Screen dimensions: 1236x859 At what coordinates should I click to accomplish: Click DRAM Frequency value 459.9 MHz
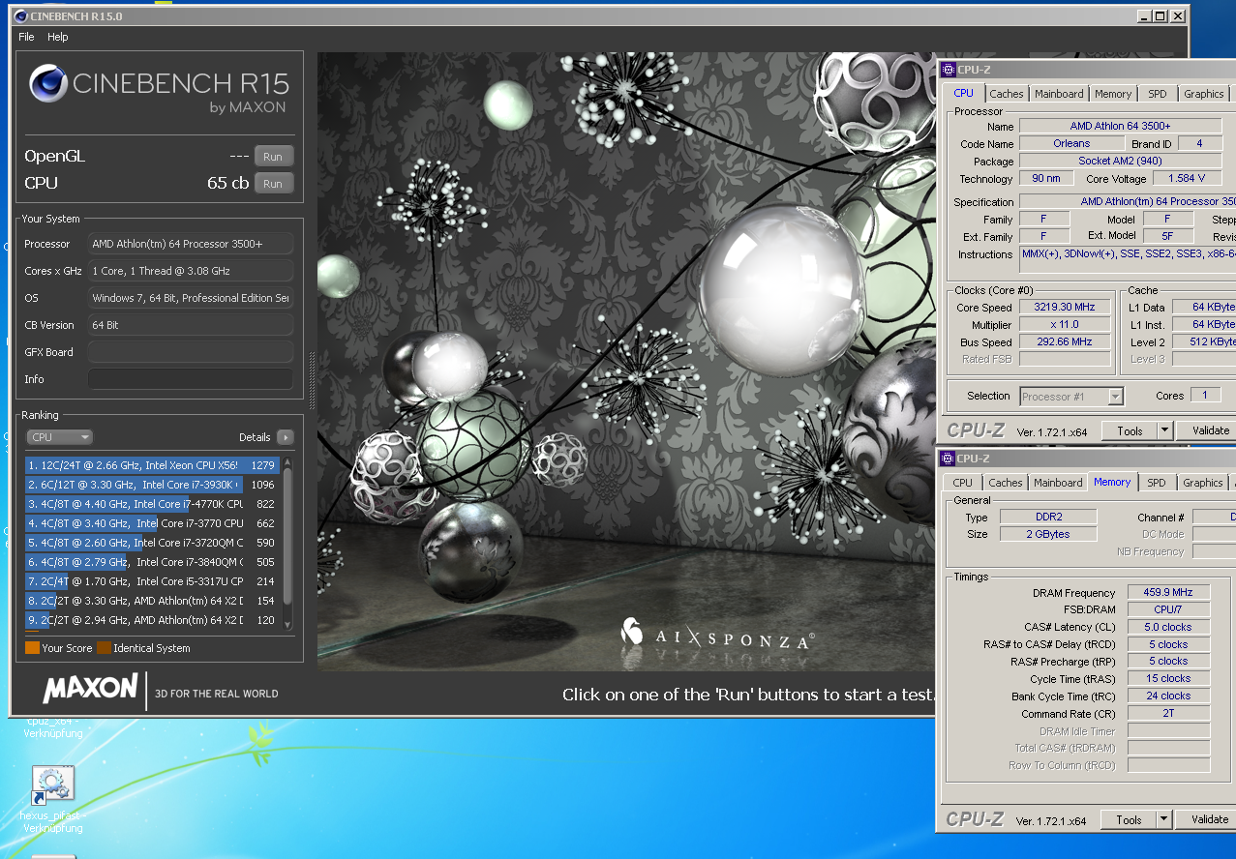click(x=1168, y=592)
